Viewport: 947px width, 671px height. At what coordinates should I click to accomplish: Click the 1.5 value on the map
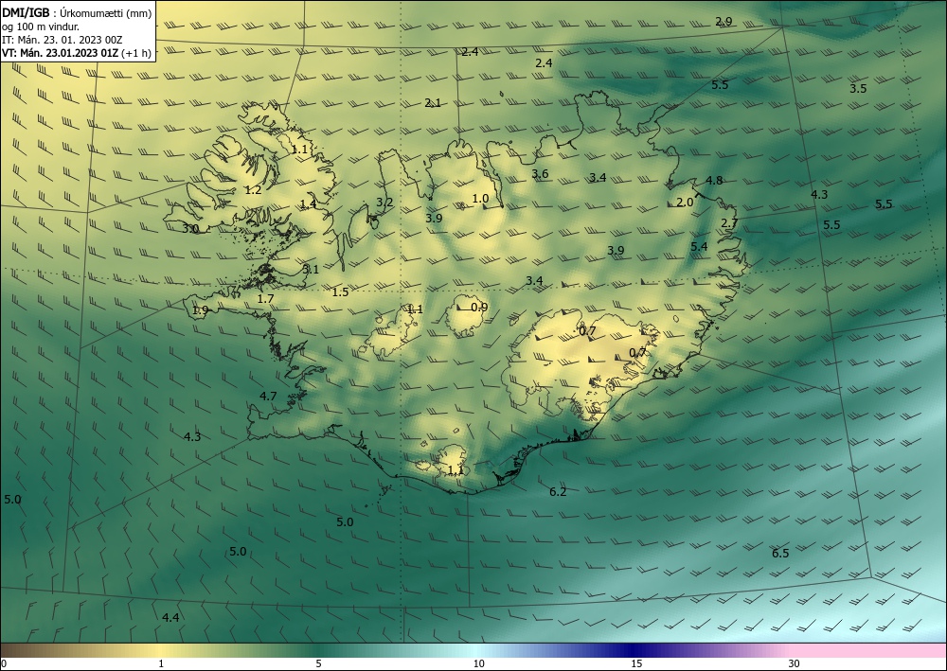pos(341,292)
